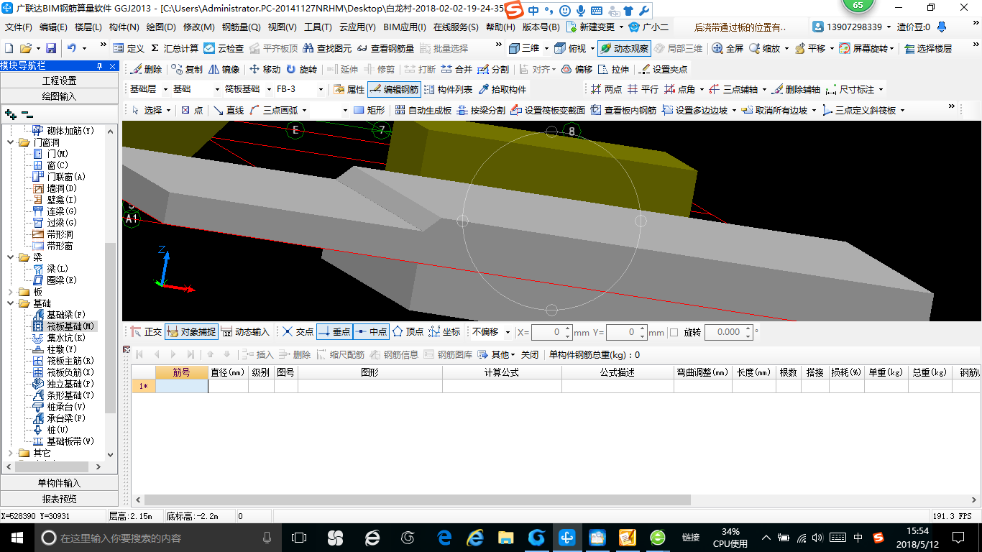
Task: Toggle 顶点 vertex snap
Action: [x=408, y=331]
